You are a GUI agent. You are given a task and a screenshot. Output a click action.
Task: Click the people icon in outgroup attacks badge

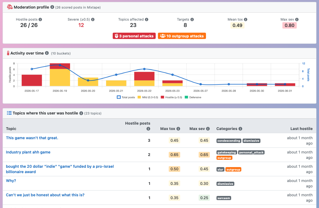(x=163, y=36)
